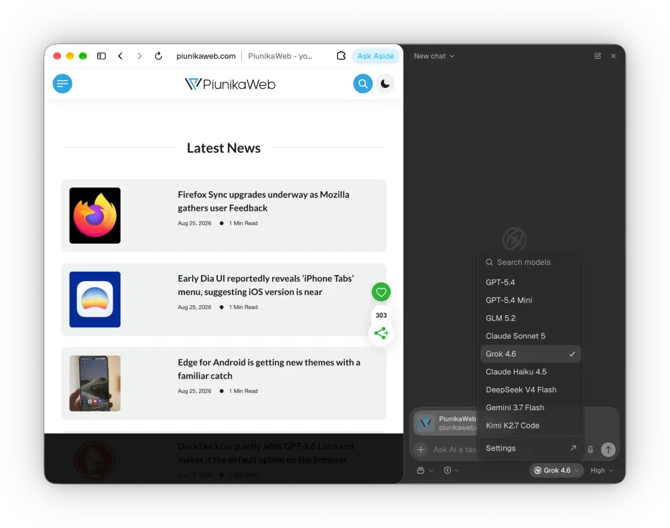Click the Dia app thumbnail

click(95, 300)
